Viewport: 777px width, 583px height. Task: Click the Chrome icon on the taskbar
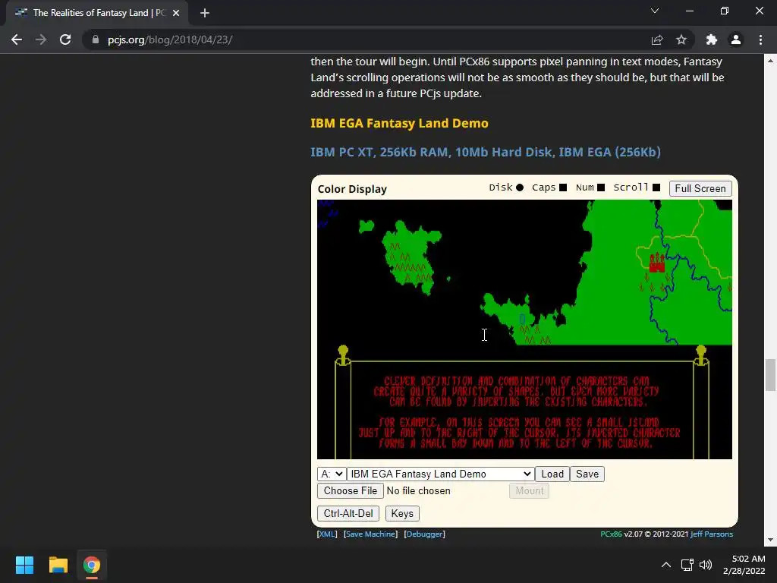click(91, 565)
